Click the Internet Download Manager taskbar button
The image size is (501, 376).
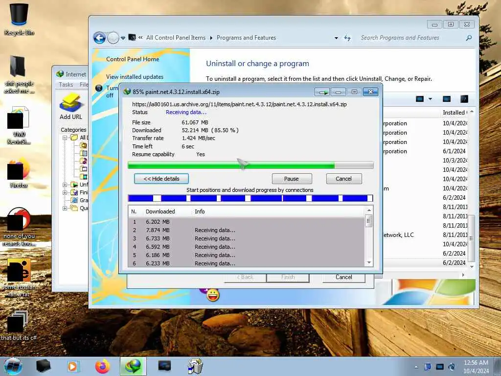133,366
